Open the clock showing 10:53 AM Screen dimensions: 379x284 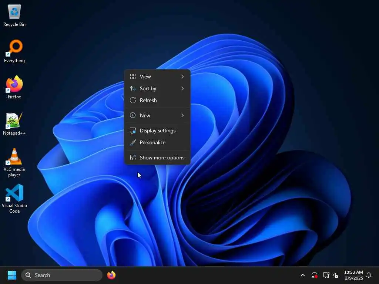click(353, 275)
